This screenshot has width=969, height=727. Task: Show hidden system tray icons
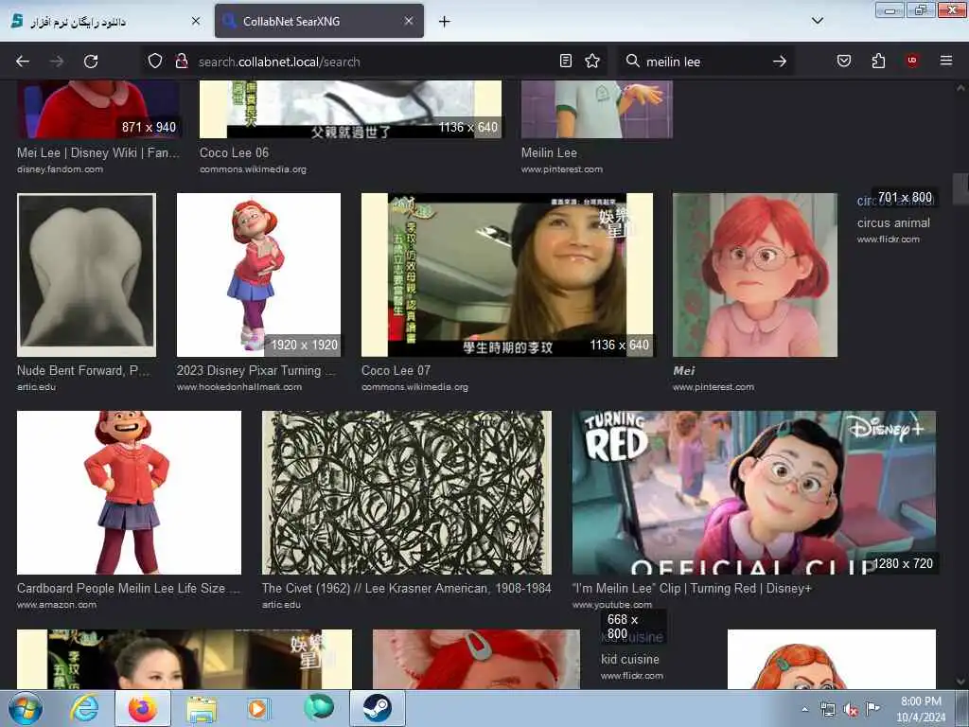click(x=804, y=709)
